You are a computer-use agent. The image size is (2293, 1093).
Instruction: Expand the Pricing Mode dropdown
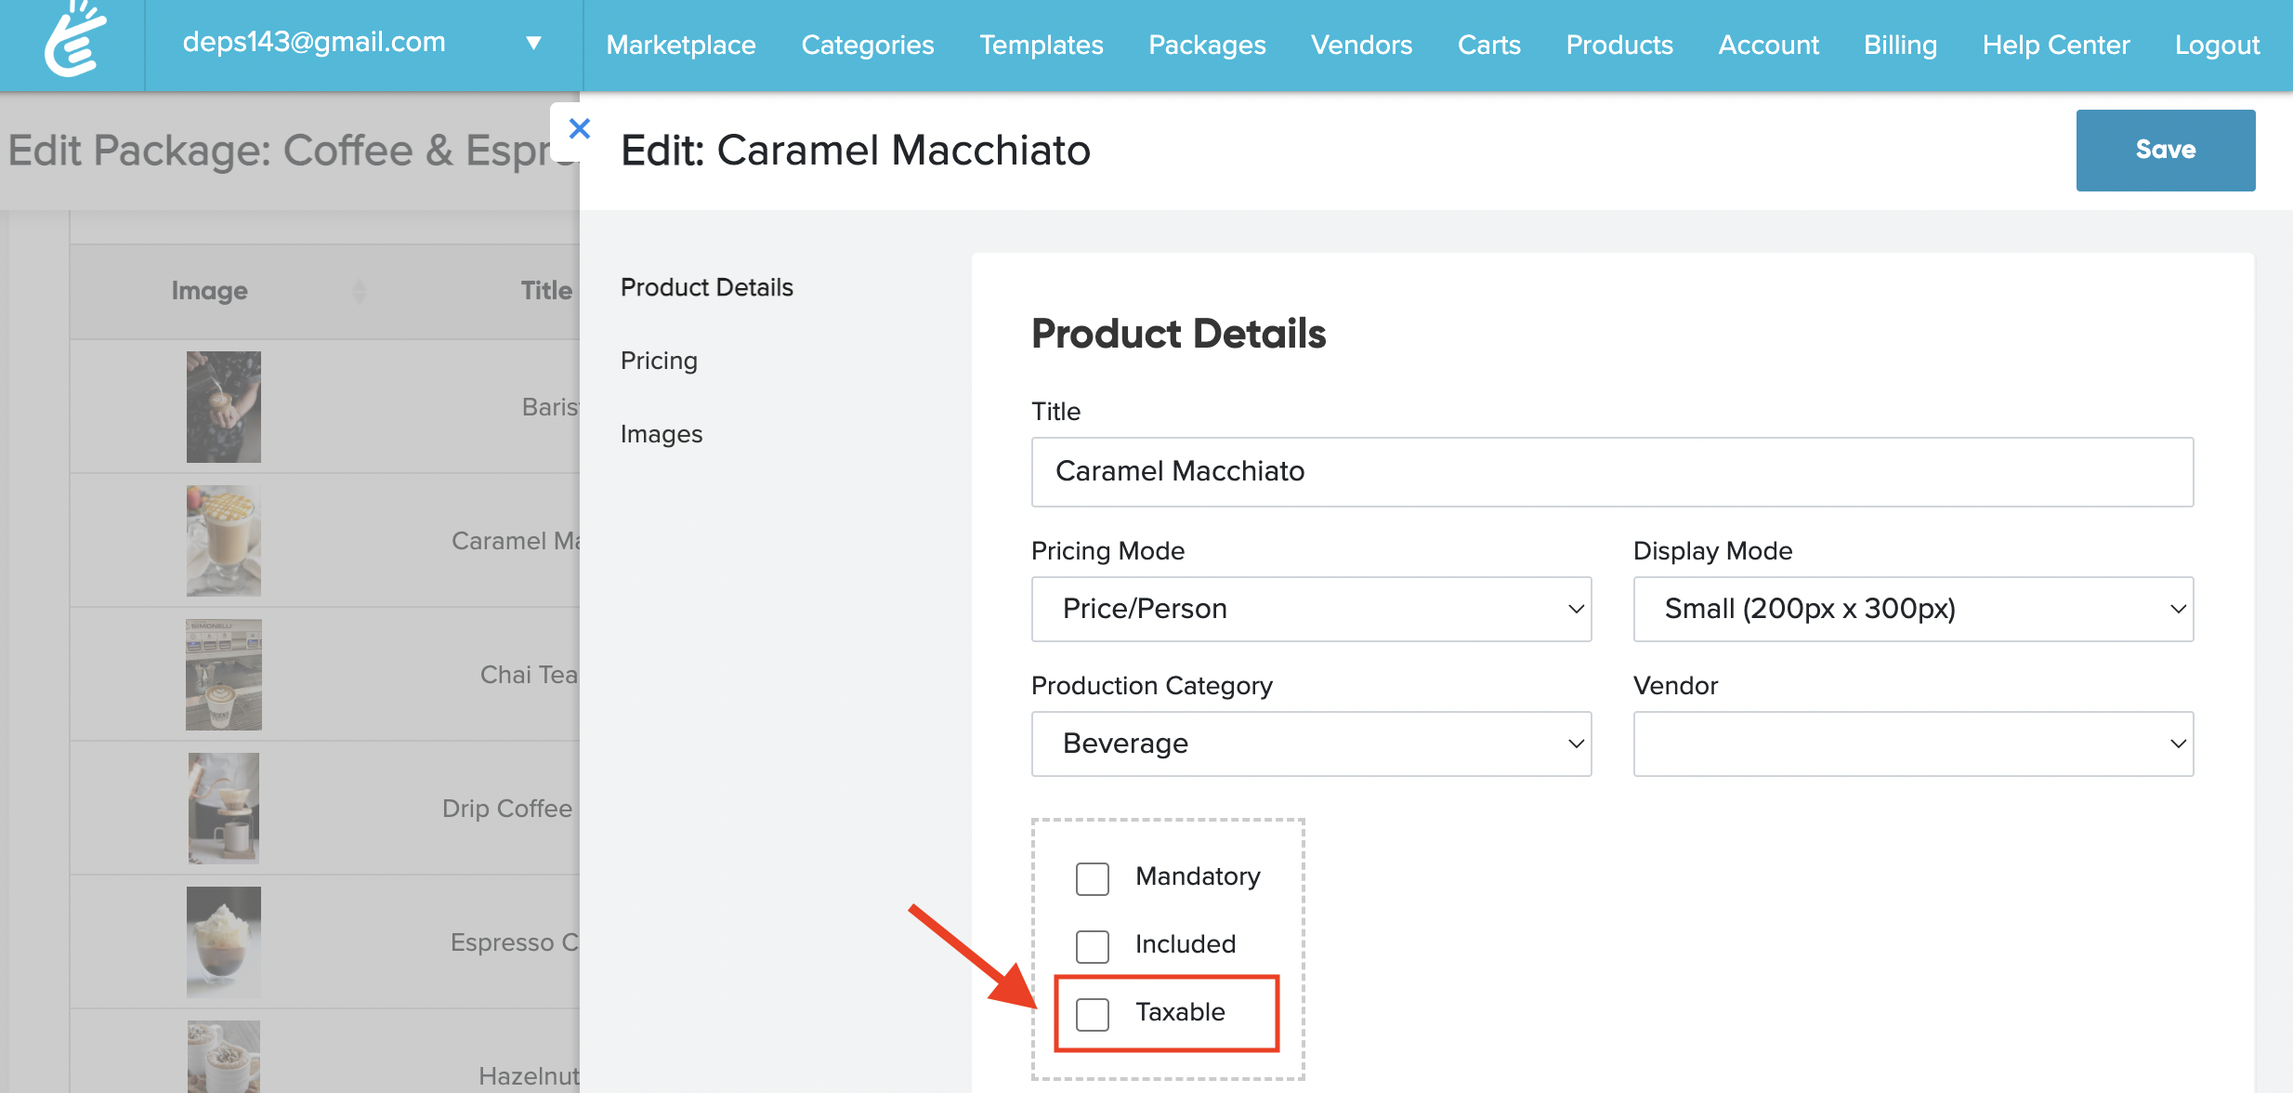point(1310,609)
